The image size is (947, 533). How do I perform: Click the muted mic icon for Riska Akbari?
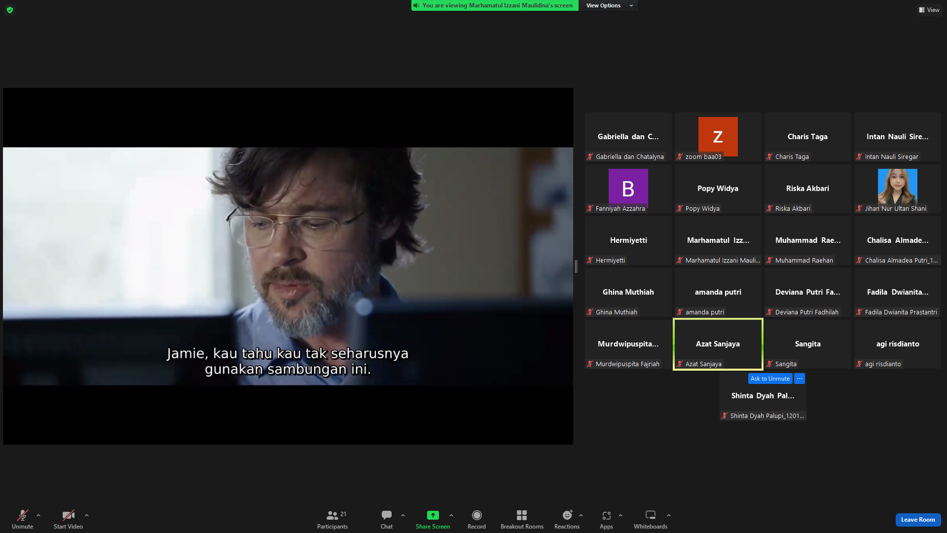[x=769, y=209]
